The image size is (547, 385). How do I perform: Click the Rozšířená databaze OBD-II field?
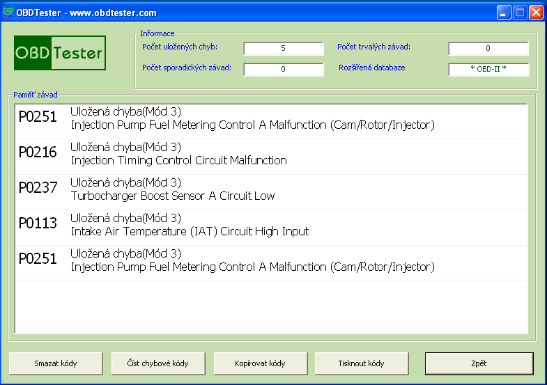(488, 70)
